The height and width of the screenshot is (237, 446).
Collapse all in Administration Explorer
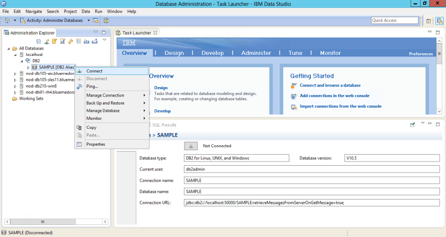(39, 42)
